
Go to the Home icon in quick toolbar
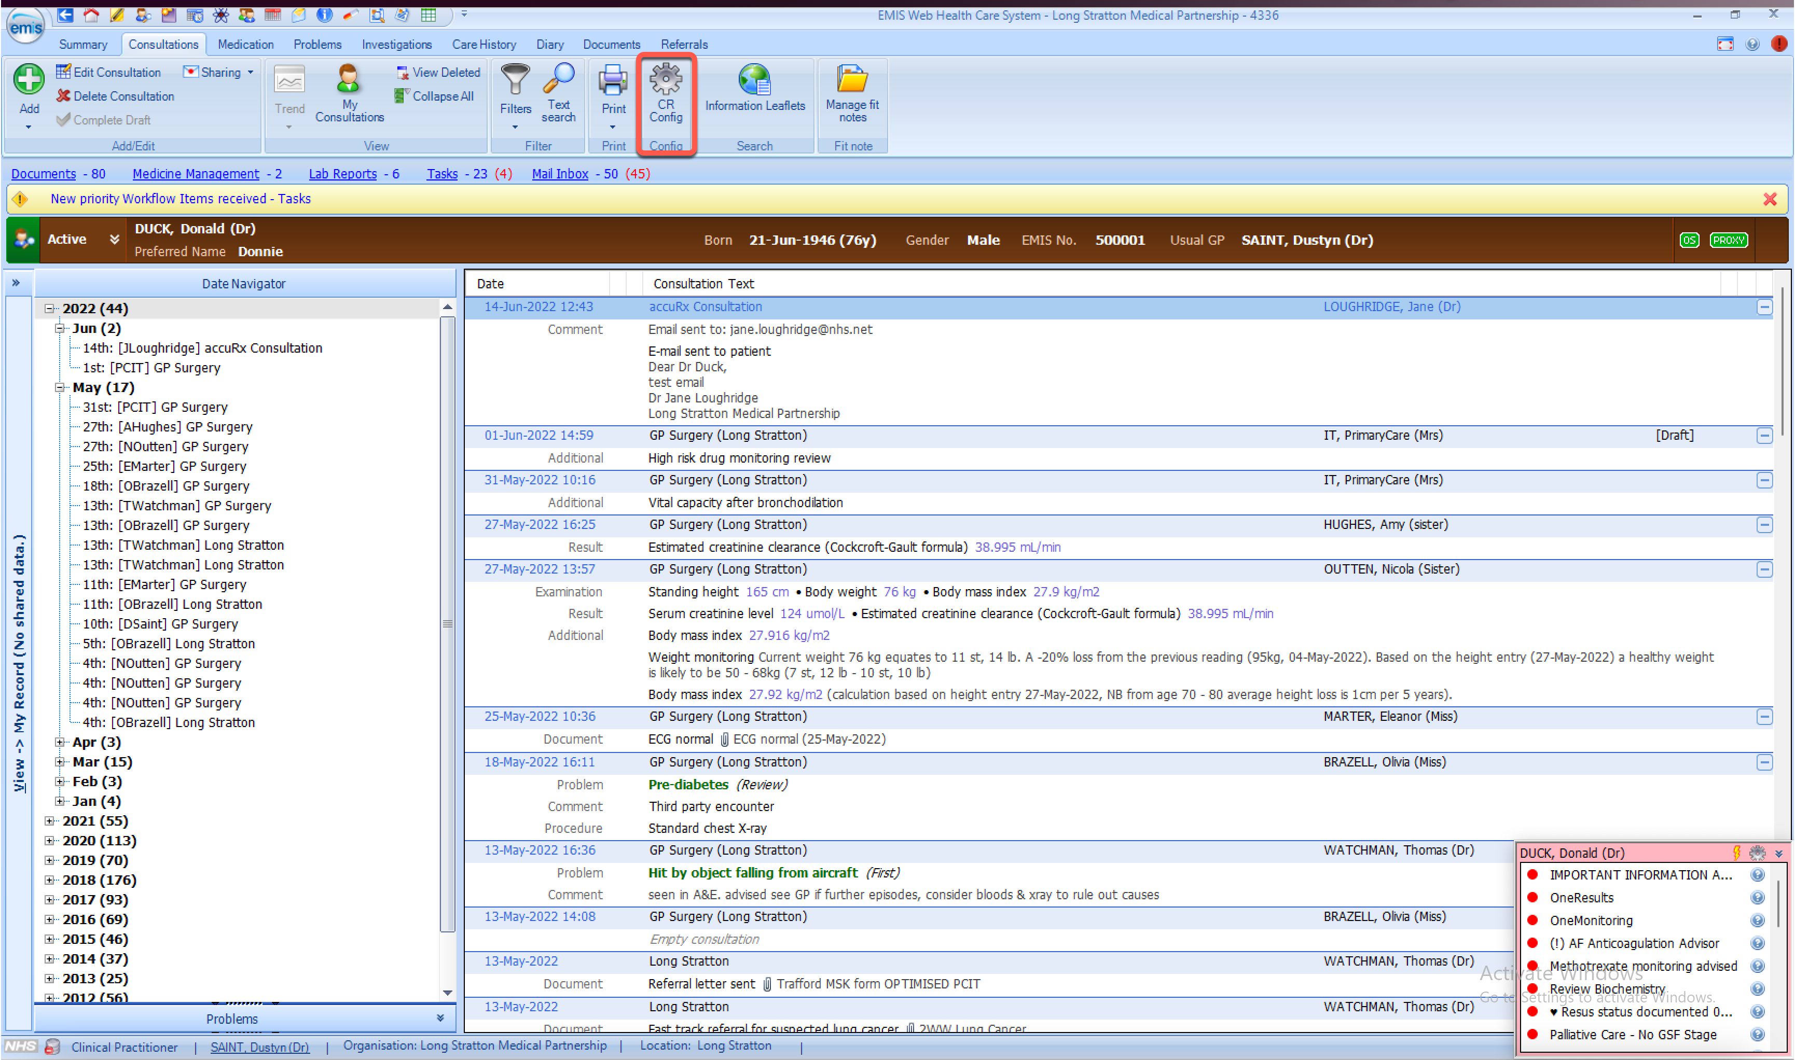pos(91,15)
